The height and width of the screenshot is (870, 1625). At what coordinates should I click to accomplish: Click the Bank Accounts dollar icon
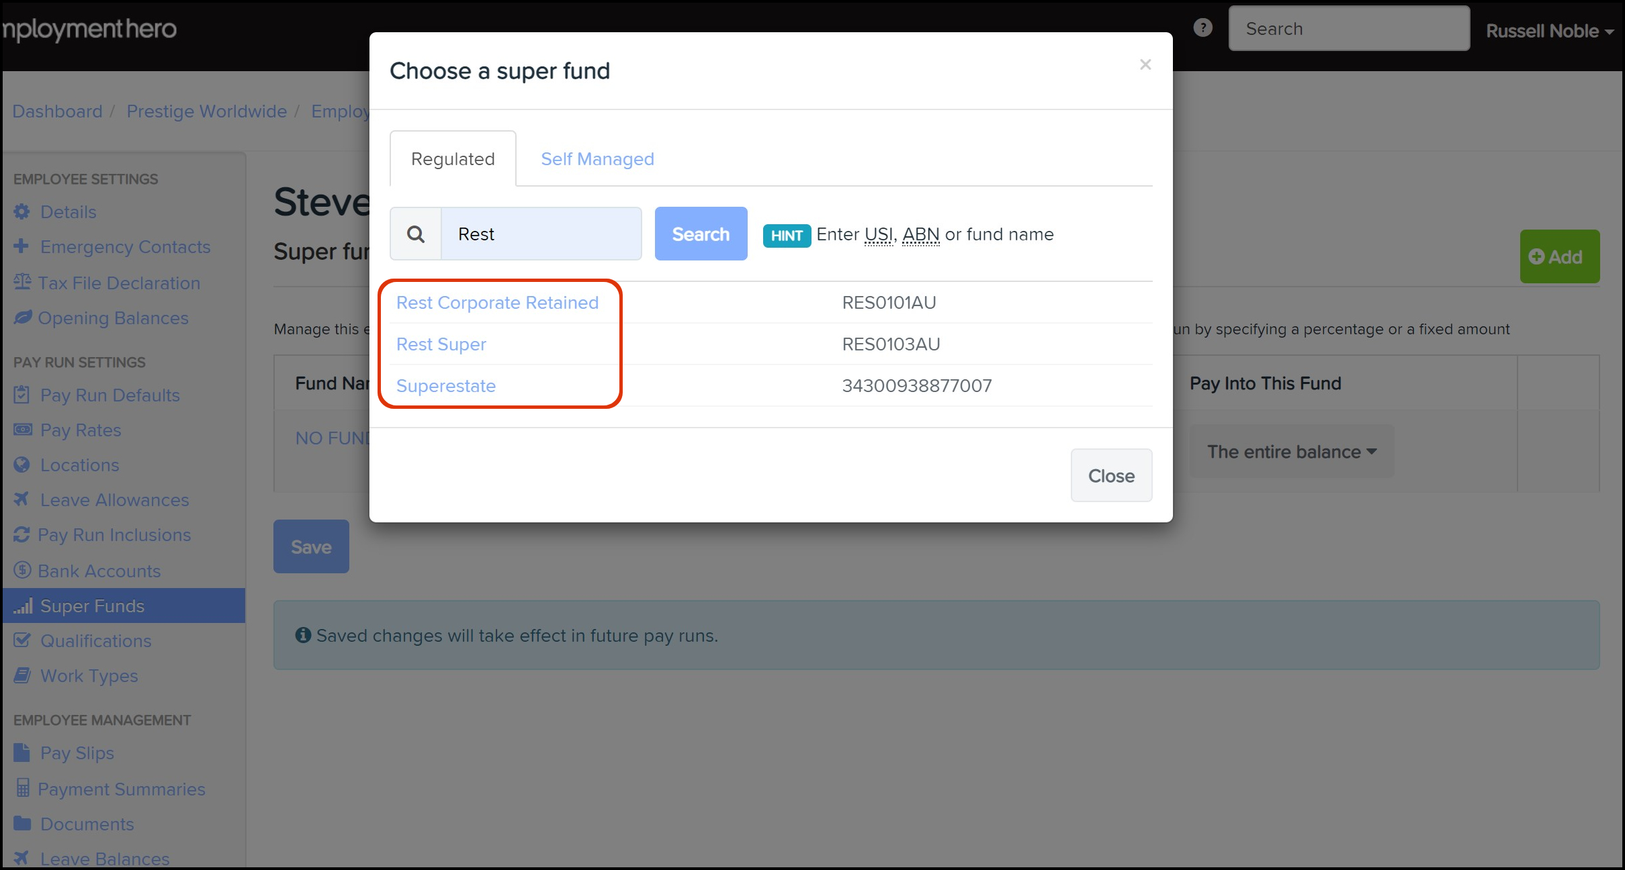pyautogui.click(x=22, y=570)
